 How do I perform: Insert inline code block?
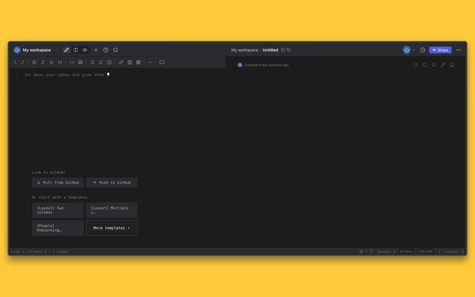pyautogui.click(x=72, y=62)
